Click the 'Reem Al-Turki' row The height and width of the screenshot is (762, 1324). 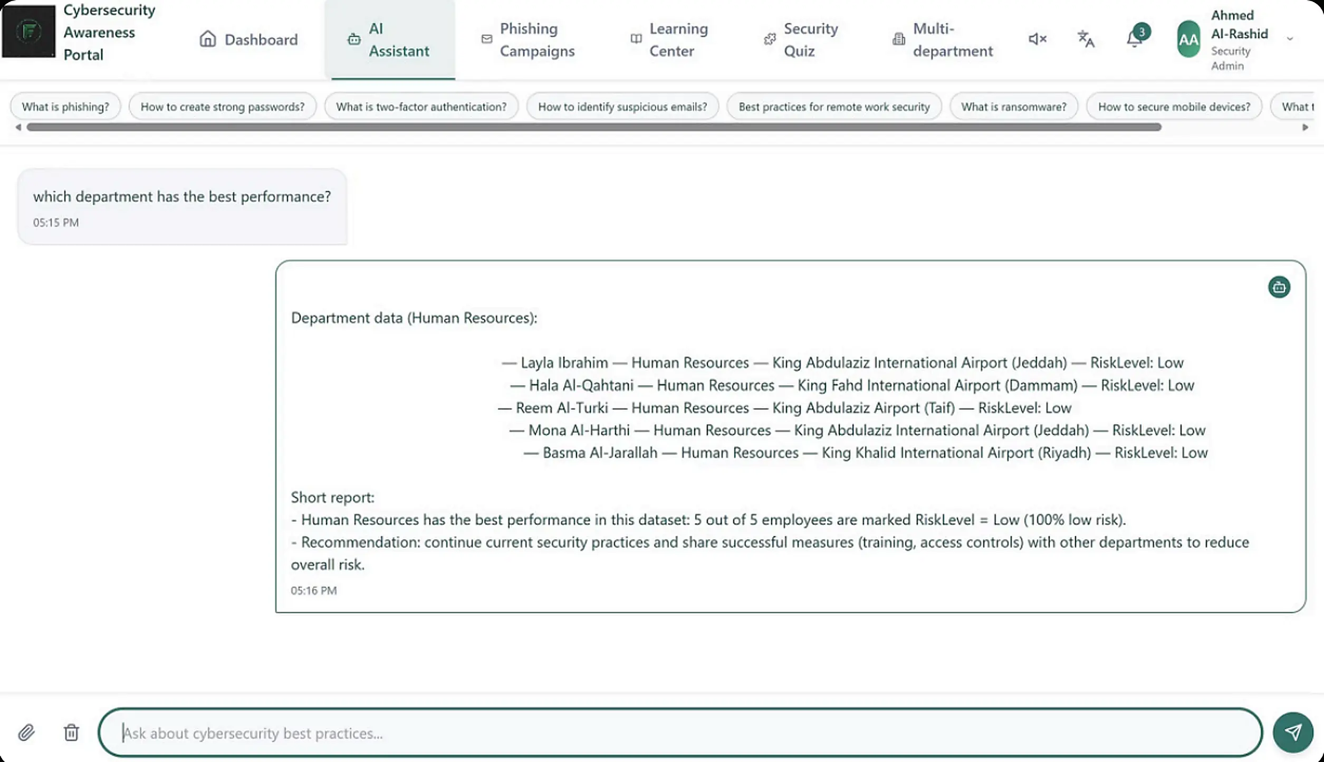pyautogui.click(x=784, y=408)
